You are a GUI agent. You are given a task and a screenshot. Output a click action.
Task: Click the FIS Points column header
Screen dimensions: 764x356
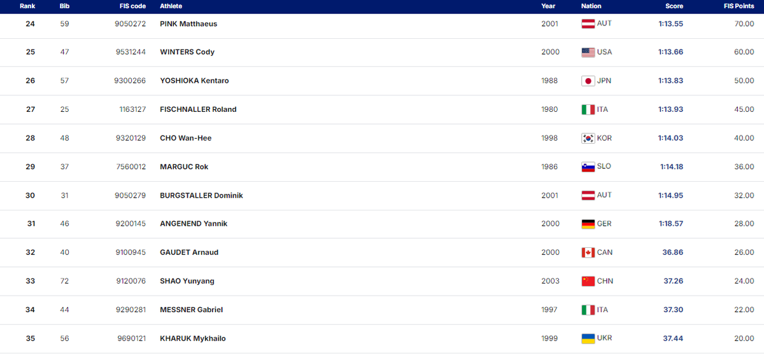tap(739, 6)
